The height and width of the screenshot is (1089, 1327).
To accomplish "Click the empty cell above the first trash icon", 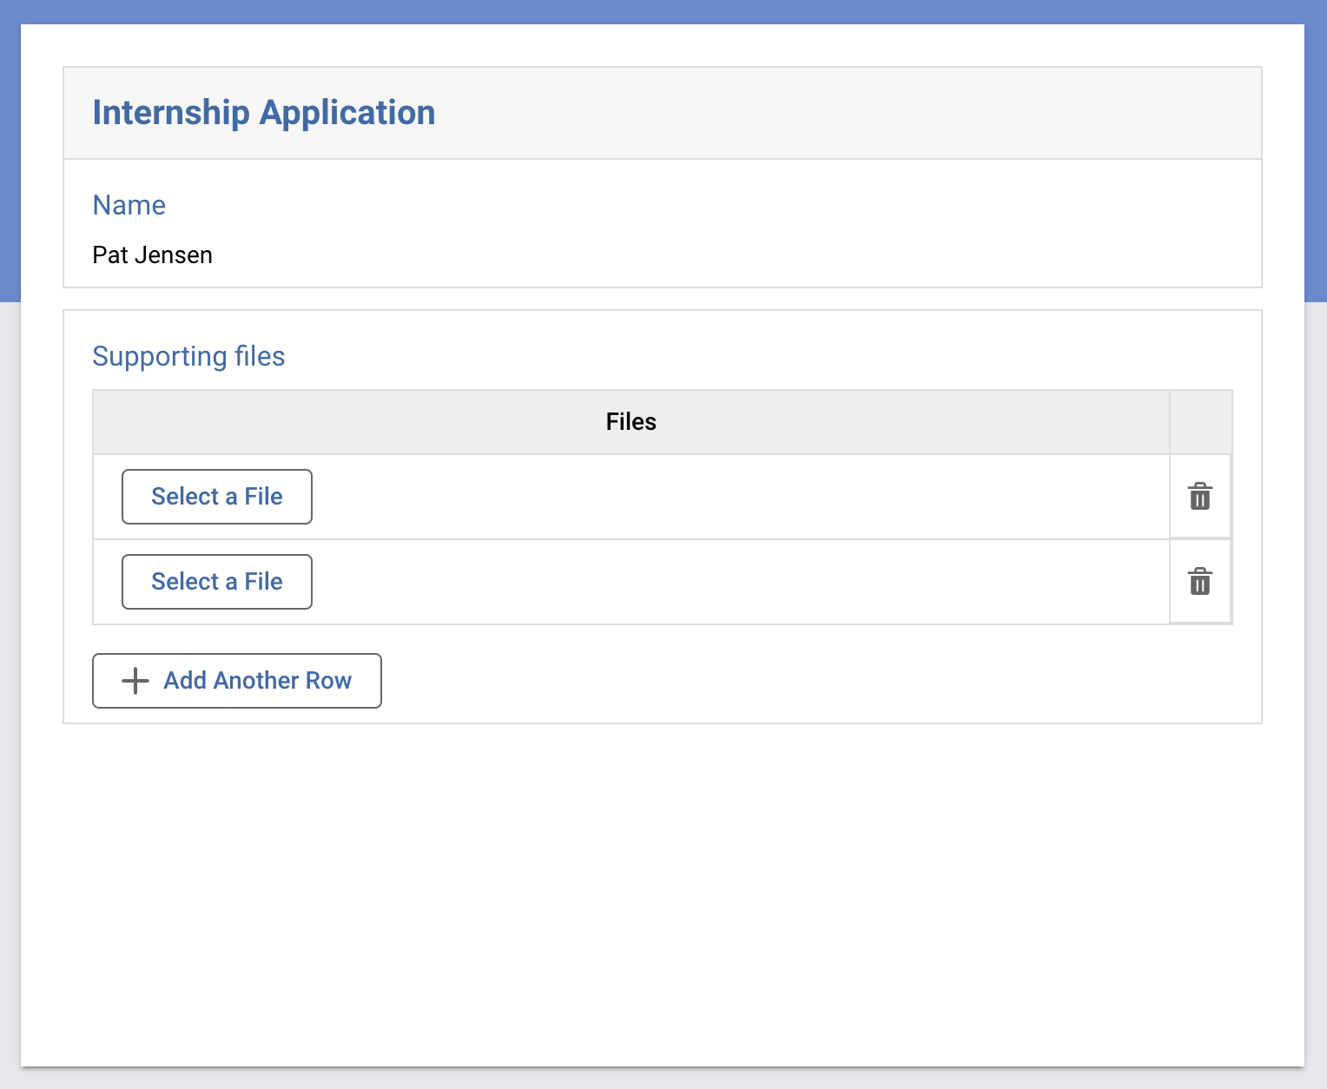I will coord(1200,421).
